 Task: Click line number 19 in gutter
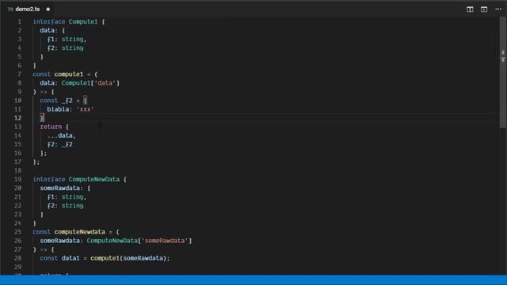[x=17, y=180]
